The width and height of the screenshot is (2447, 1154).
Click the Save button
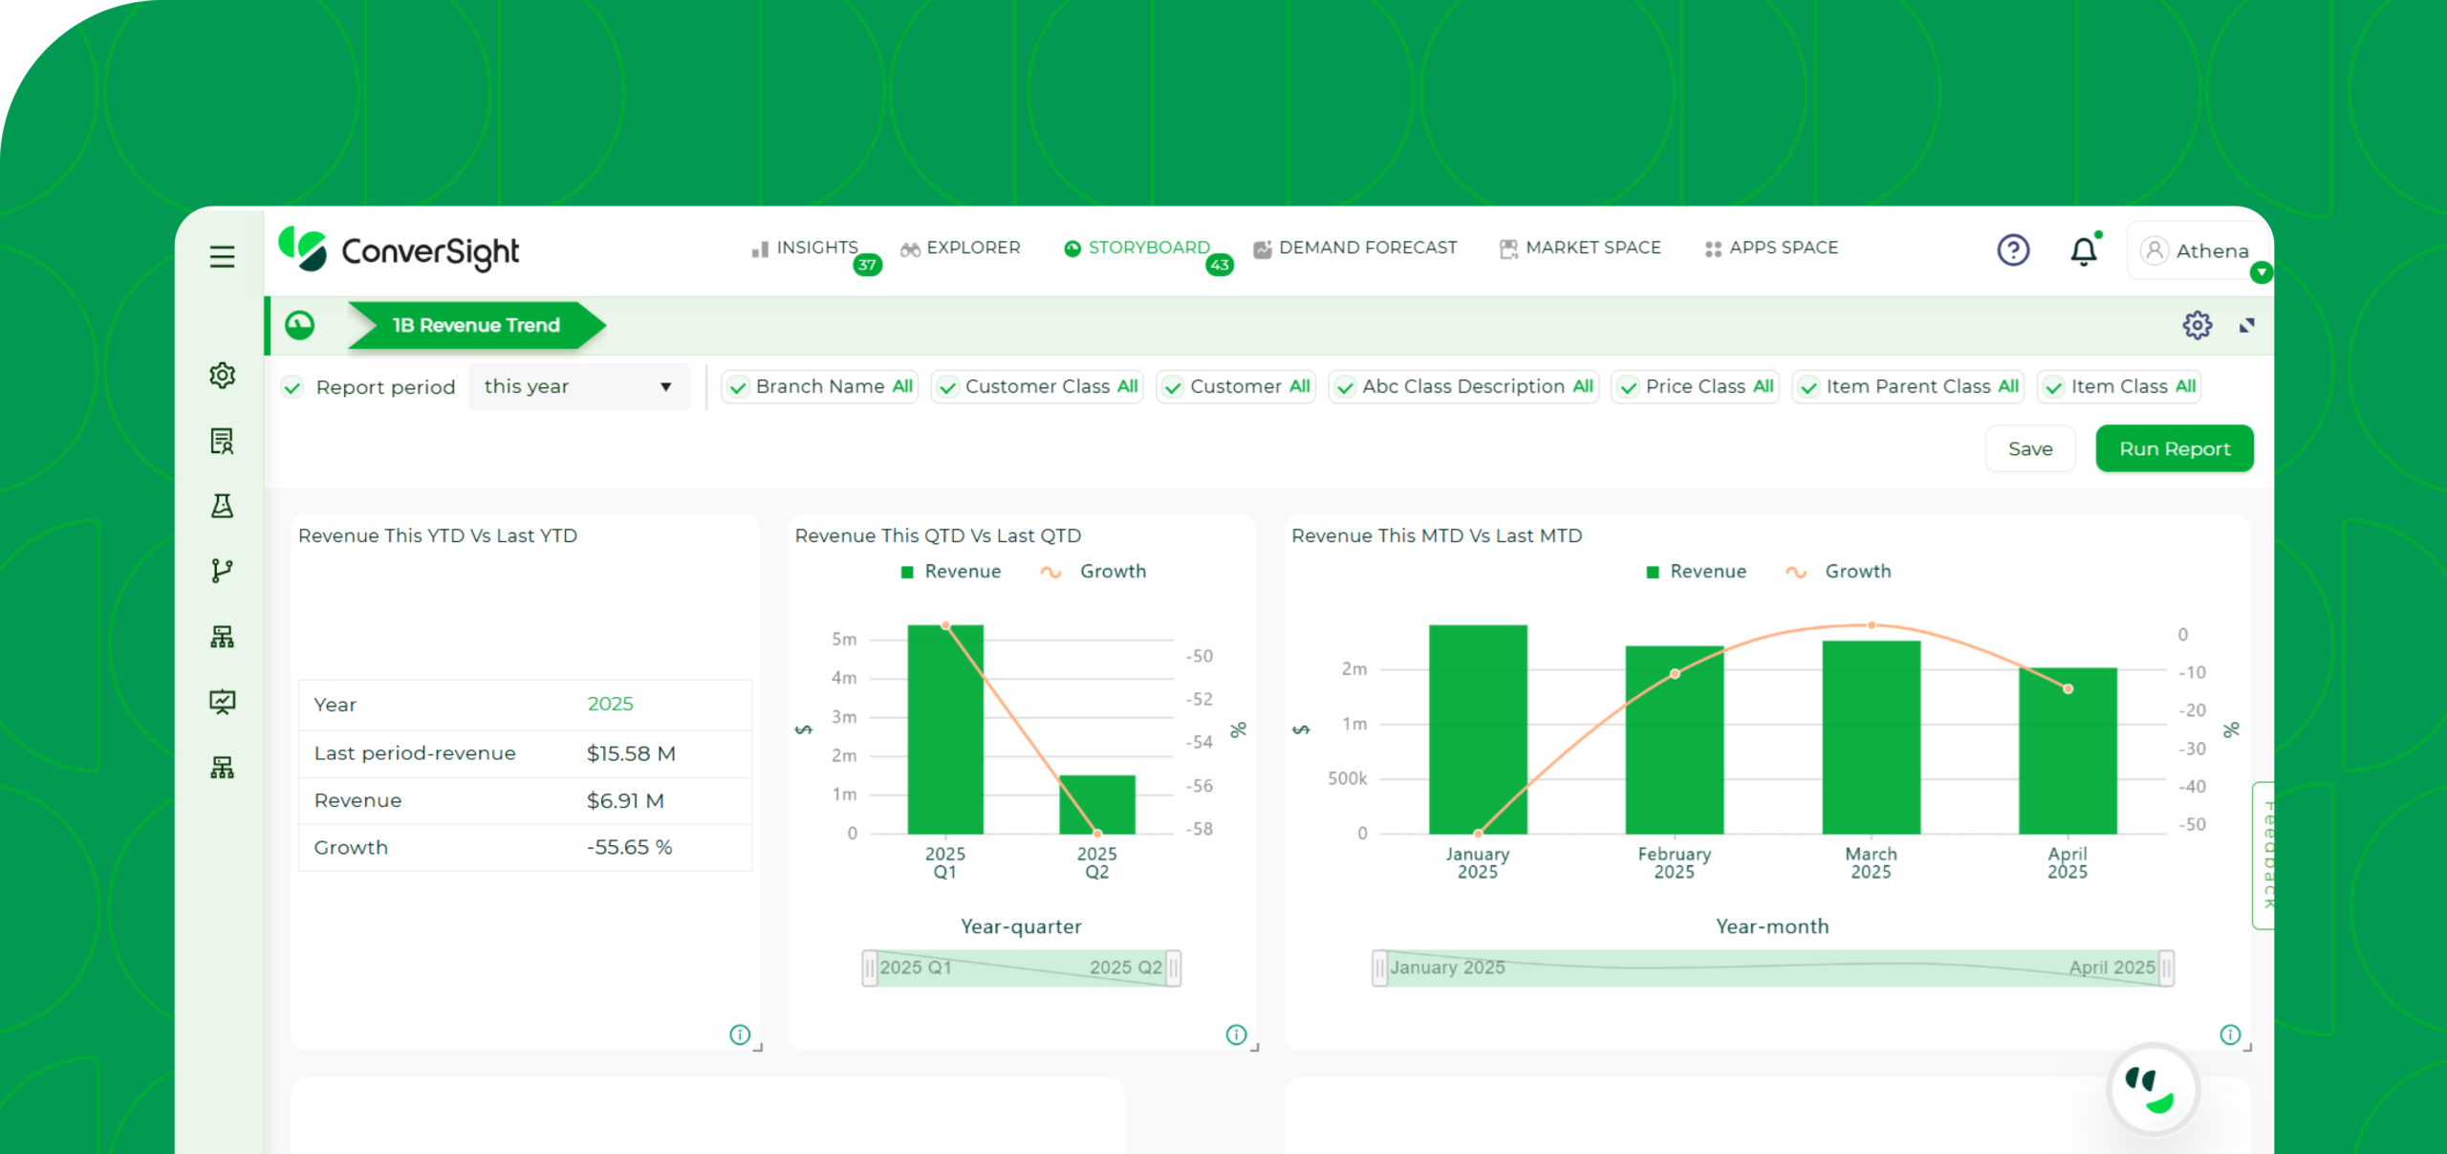(2030, 448)
